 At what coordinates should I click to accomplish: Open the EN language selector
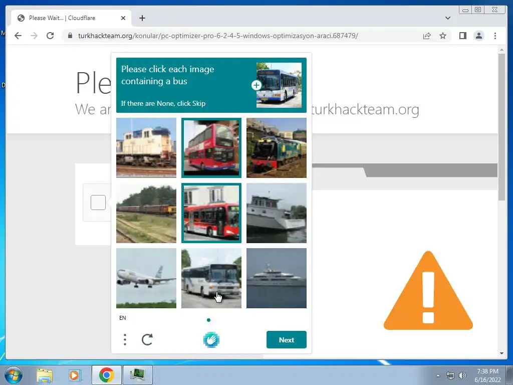click(123, 318)
